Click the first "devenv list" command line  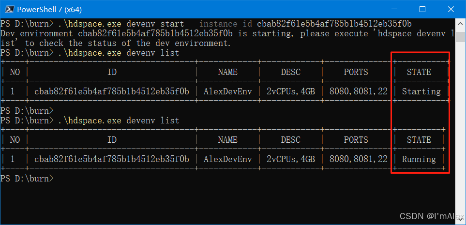[x=119, y=53]
